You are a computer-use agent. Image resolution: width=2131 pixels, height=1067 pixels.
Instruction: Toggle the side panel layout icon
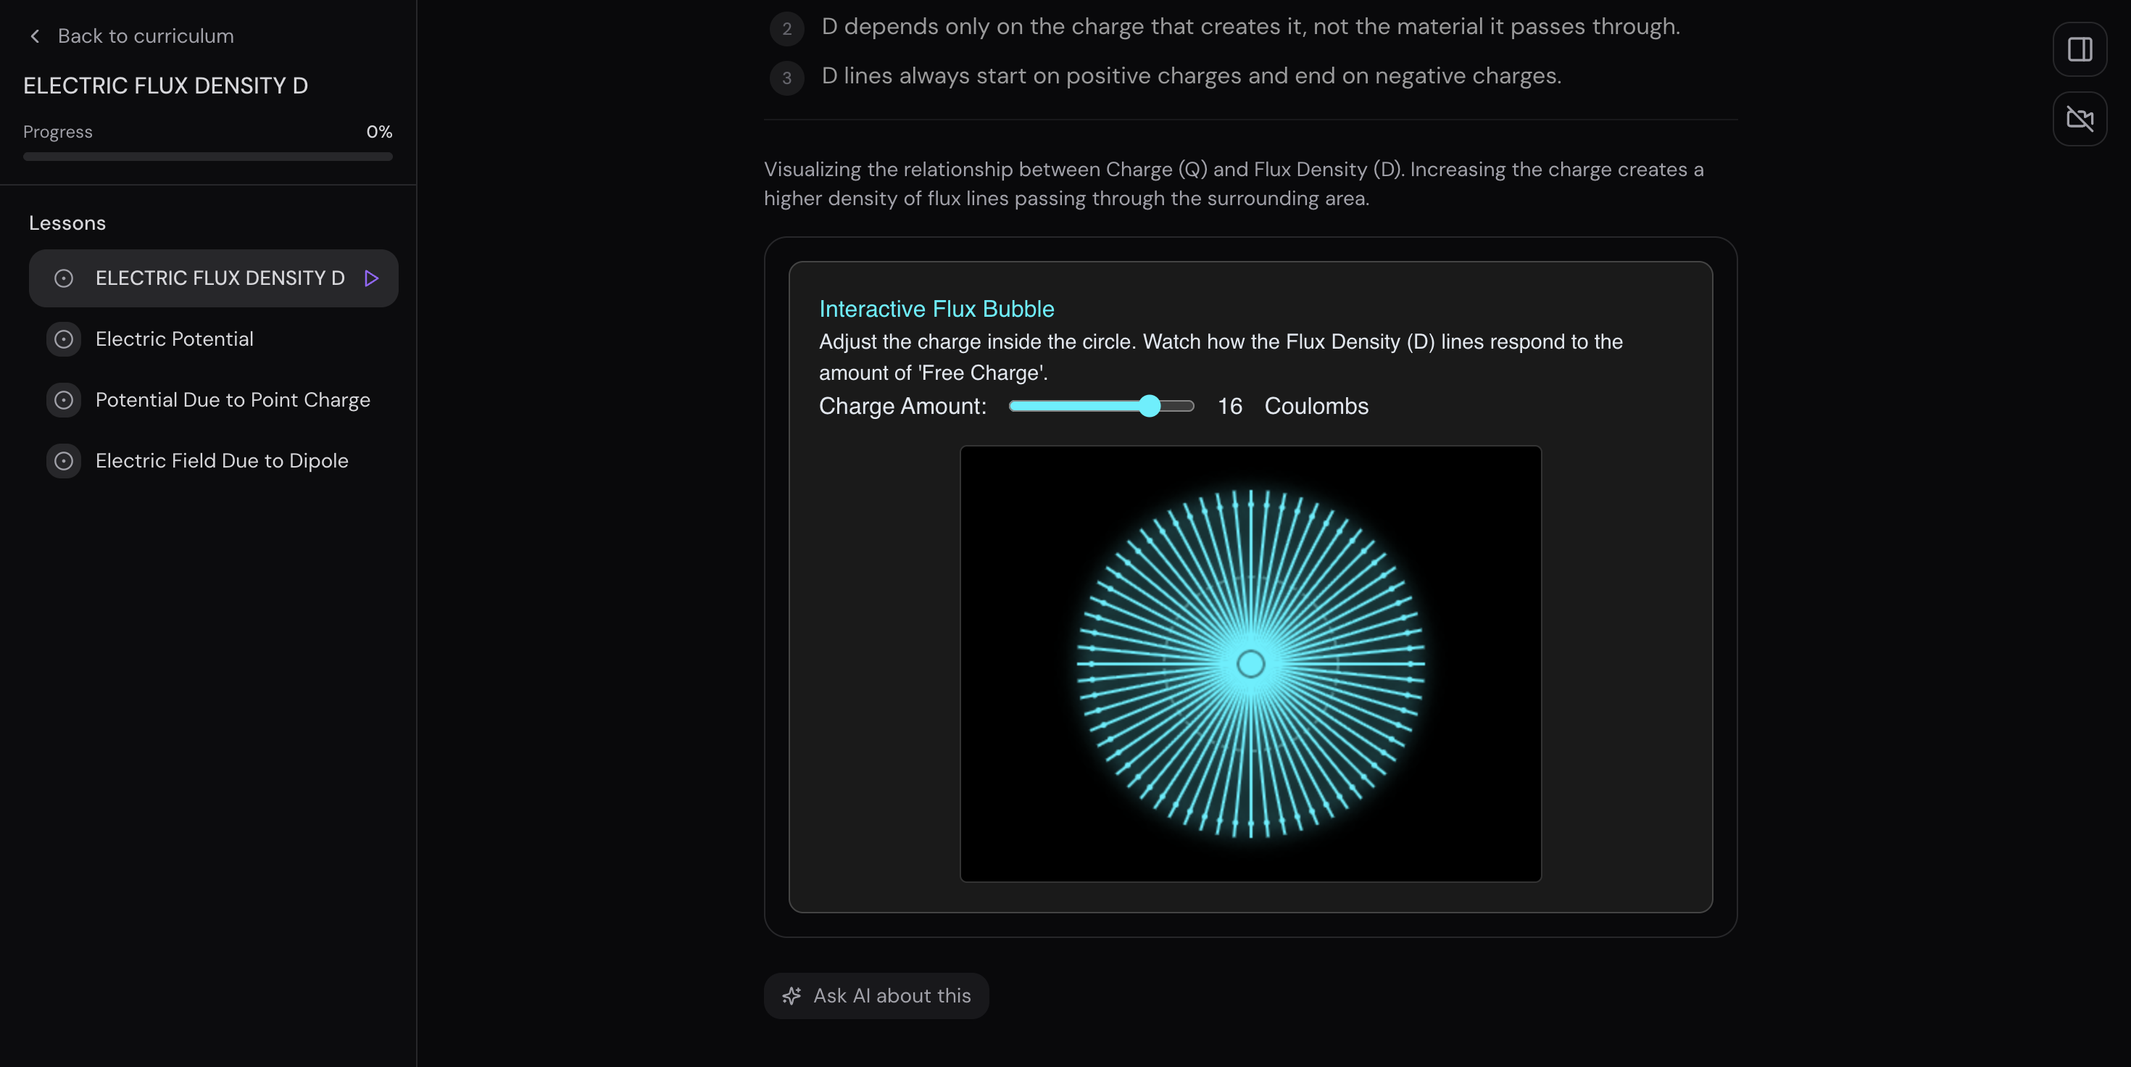tap(2079, 49)
